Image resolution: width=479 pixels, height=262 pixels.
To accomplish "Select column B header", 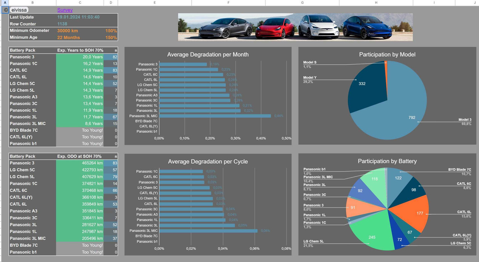I will (x=33, y=3).
